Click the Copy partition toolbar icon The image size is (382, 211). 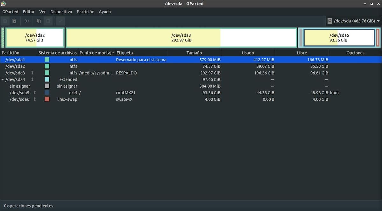(x=39, y=21)
